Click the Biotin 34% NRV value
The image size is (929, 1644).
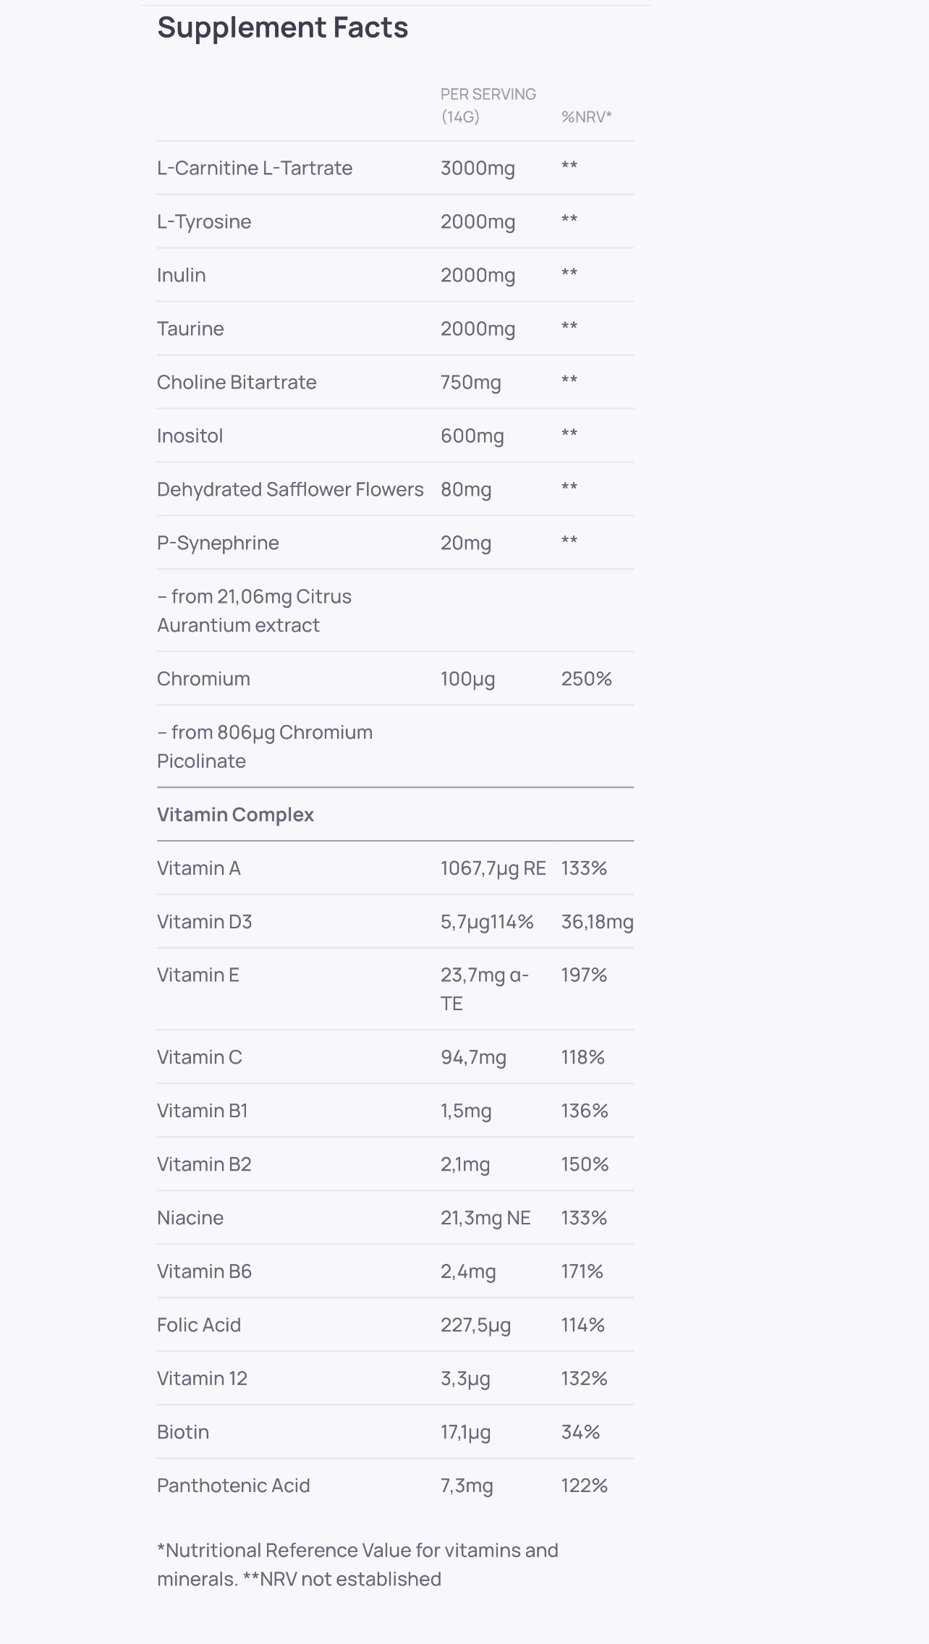click(x=580, y=1432)
